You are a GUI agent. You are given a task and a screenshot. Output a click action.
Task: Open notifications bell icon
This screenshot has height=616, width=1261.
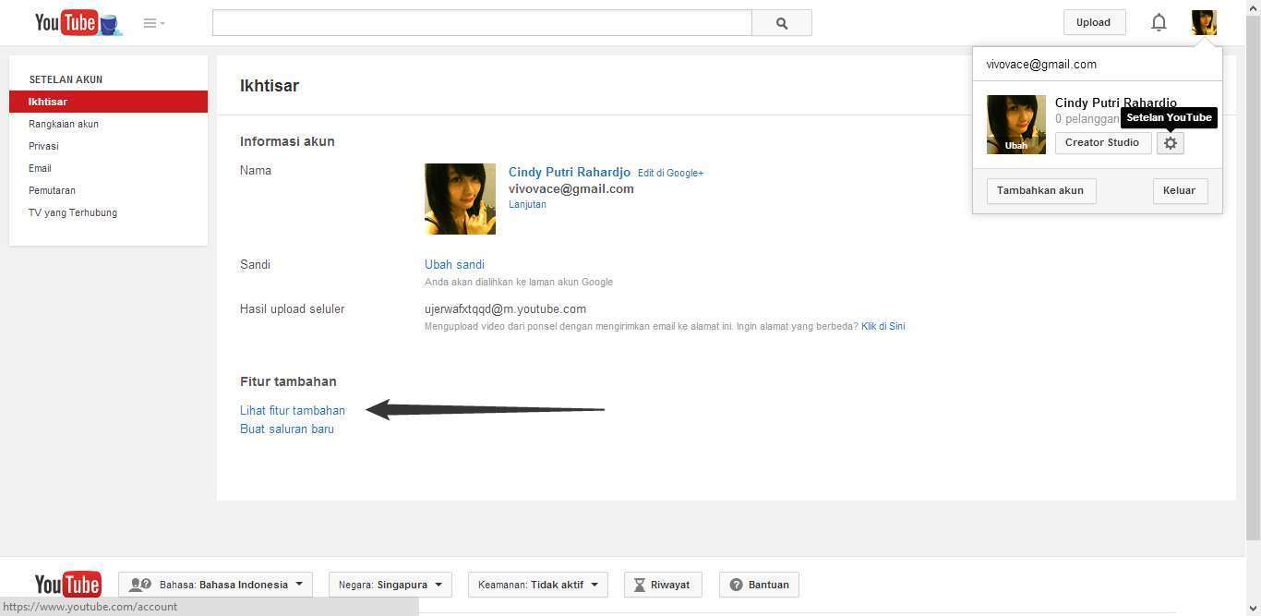1159,22
